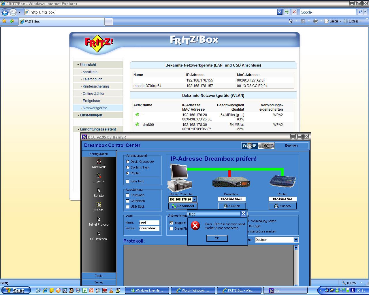Image resolution: width=369 pixels, height=295 pixels.
Task: Open a new blank IE tab
Action: [108, 22]
